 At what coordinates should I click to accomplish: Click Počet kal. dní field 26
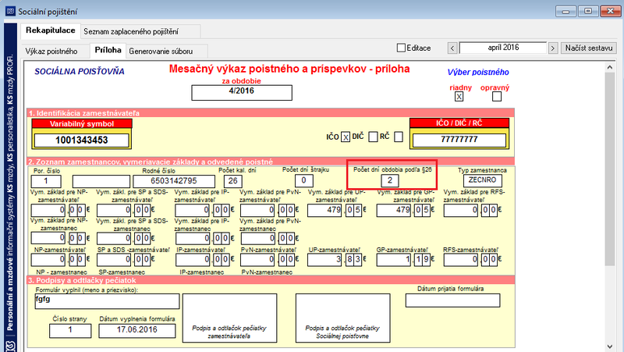point(232,181)
